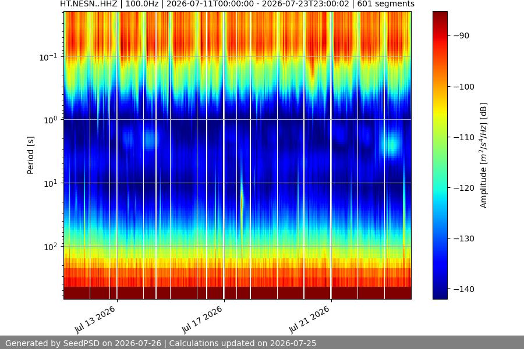Click the −100 colorbar tick label
This screenshot has width=524, height=349.
(x=464, y=87)
